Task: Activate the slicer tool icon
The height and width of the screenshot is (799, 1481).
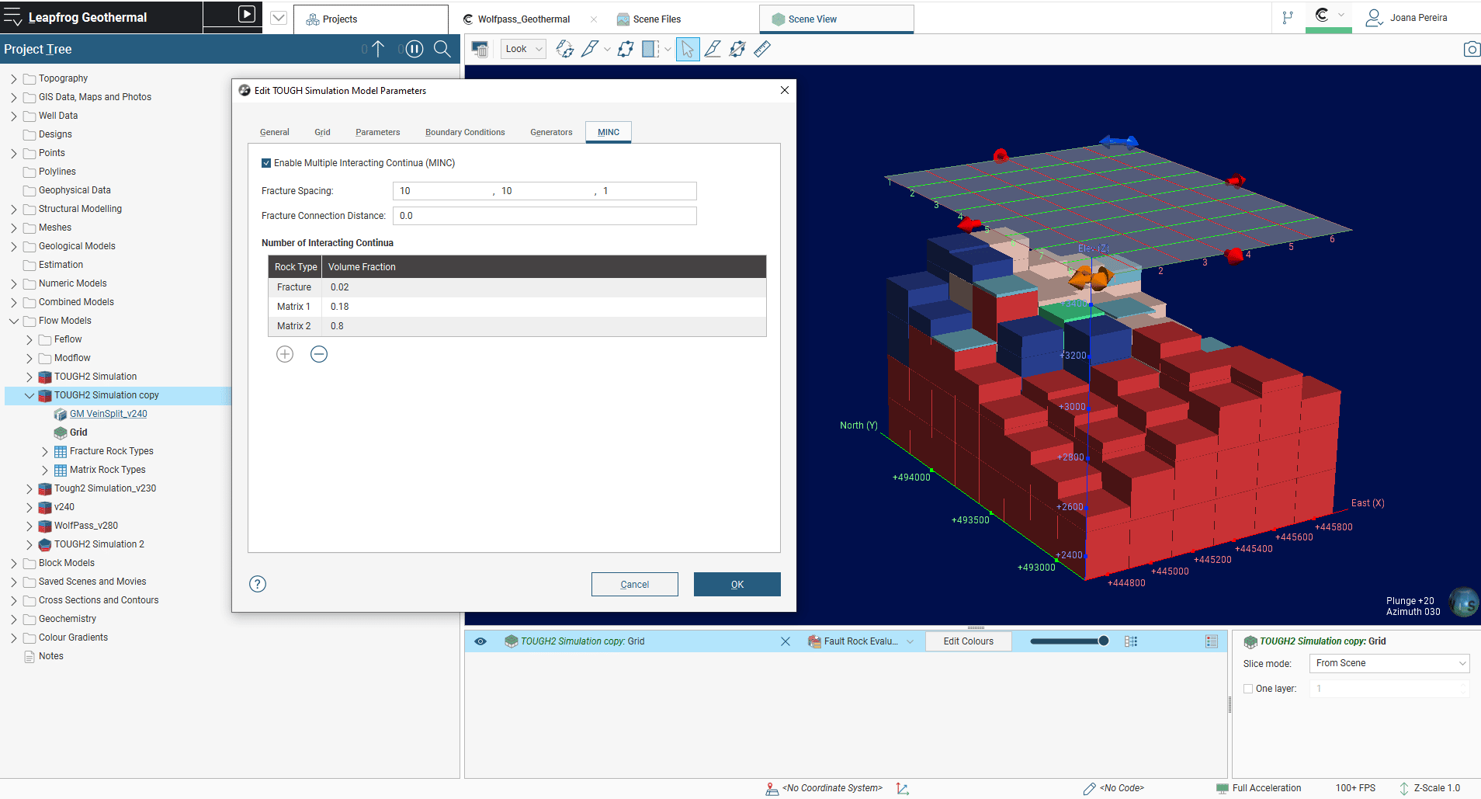Action: coord(590,49)
